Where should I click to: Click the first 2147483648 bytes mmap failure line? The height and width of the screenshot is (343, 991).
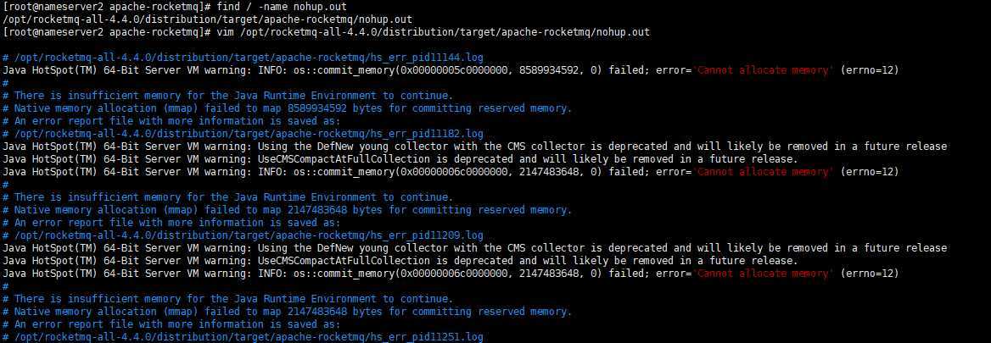288,210
